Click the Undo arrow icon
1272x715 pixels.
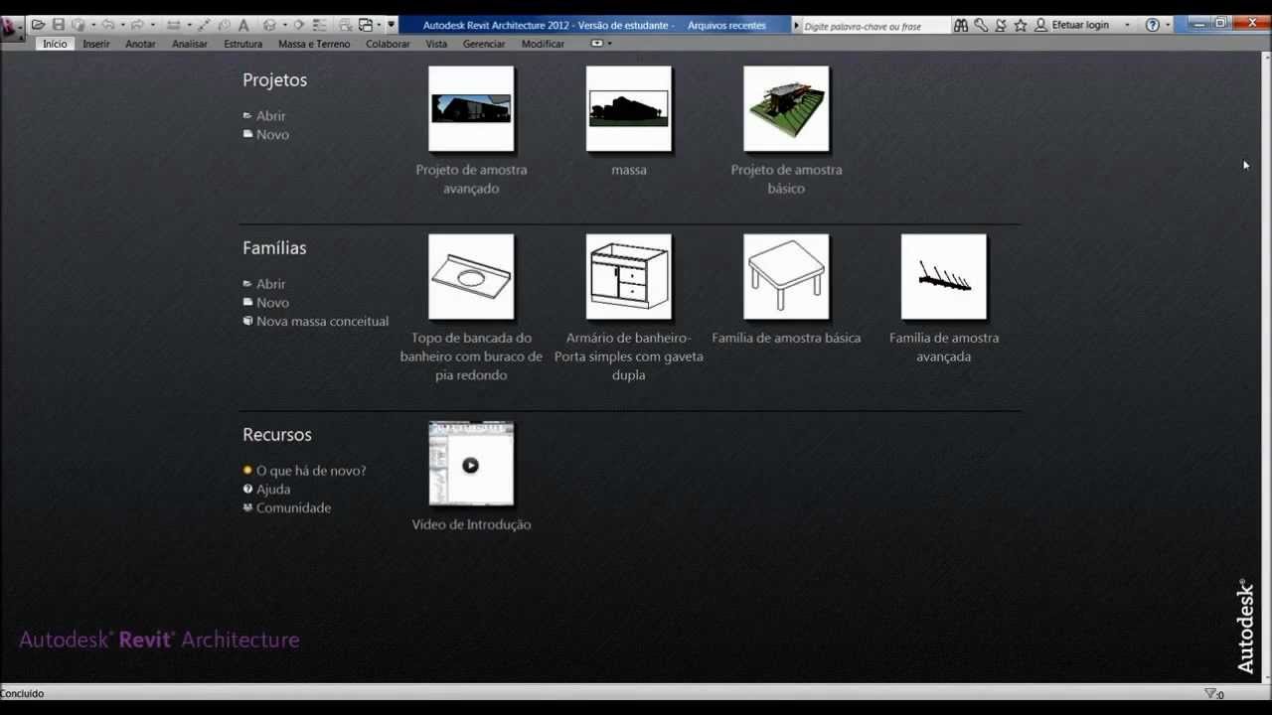[x=107, y=25]
